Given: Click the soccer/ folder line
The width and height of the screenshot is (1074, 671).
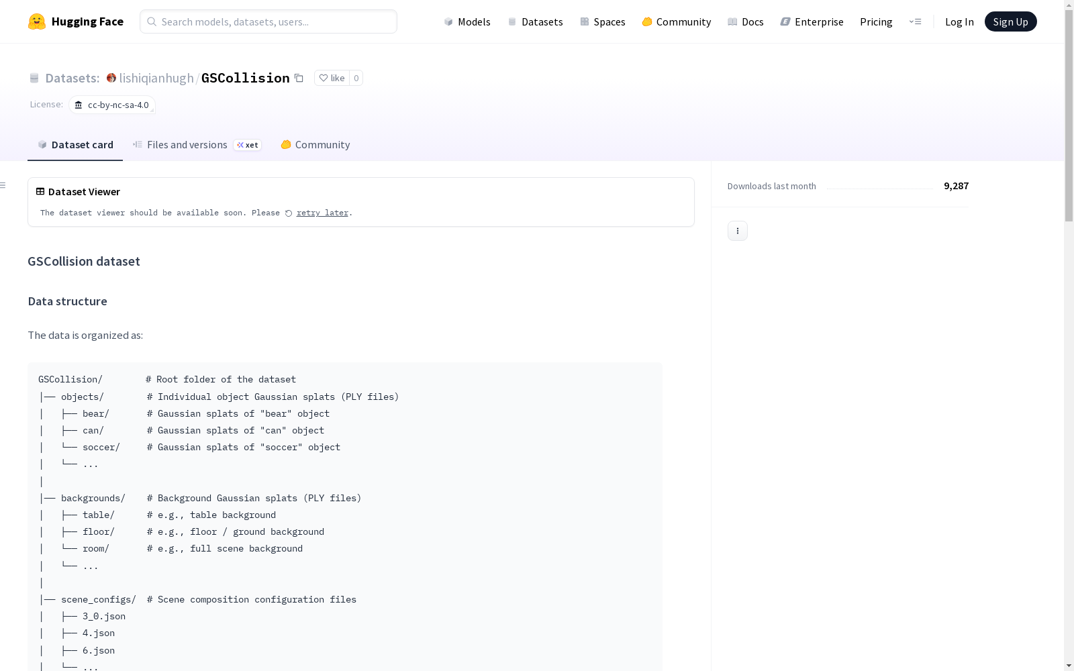Looking at the screenshot, I should (190, 447).
